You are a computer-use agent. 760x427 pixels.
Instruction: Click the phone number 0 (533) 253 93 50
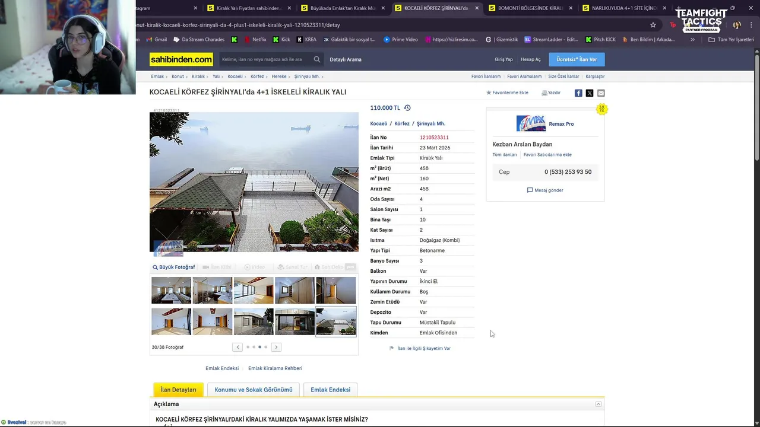click(568, 172)
